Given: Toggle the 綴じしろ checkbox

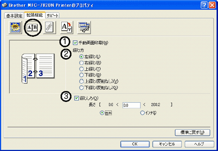Looking at the screenshot, I should tap(76, 98).
